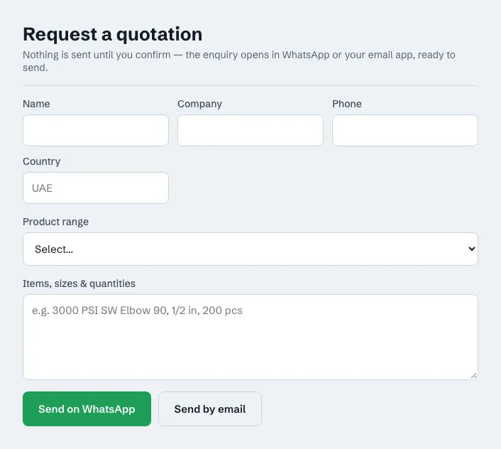Click the 'Product range' label
This screenshot has width=501, height=449.
click(x=55, y=222)
